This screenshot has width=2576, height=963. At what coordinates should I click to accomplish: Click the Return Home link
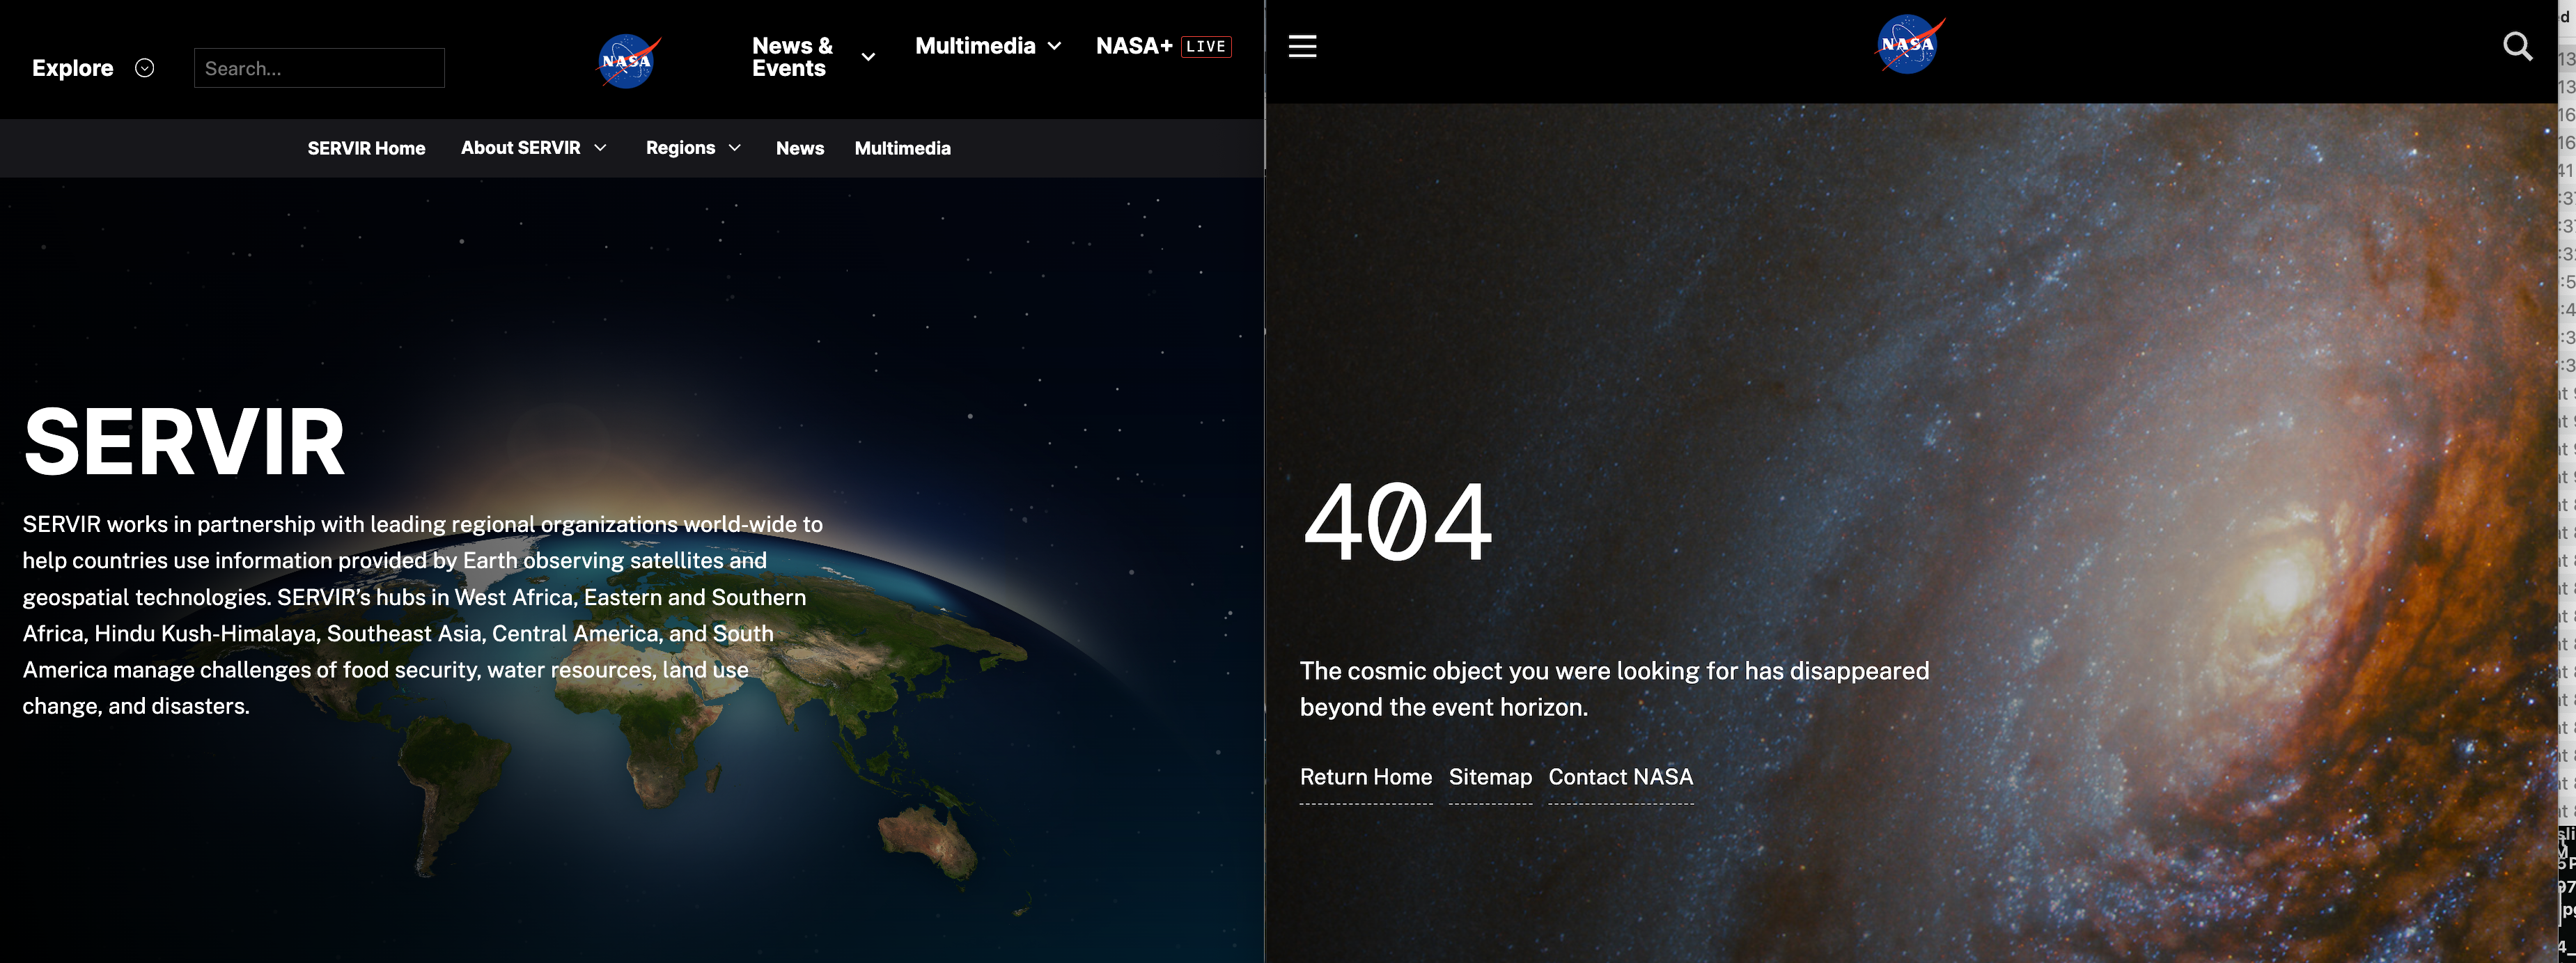tap(1366, 777)
